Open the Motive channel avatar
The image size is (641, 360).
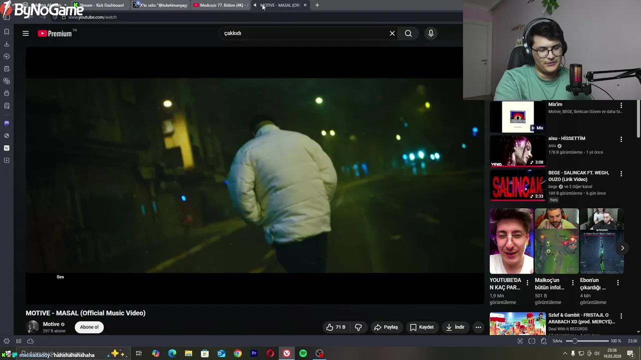coord(33,327)
